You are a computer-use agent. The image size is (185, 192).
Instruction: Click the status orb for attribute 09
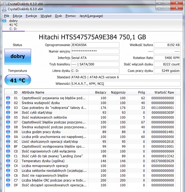[8, 132]
